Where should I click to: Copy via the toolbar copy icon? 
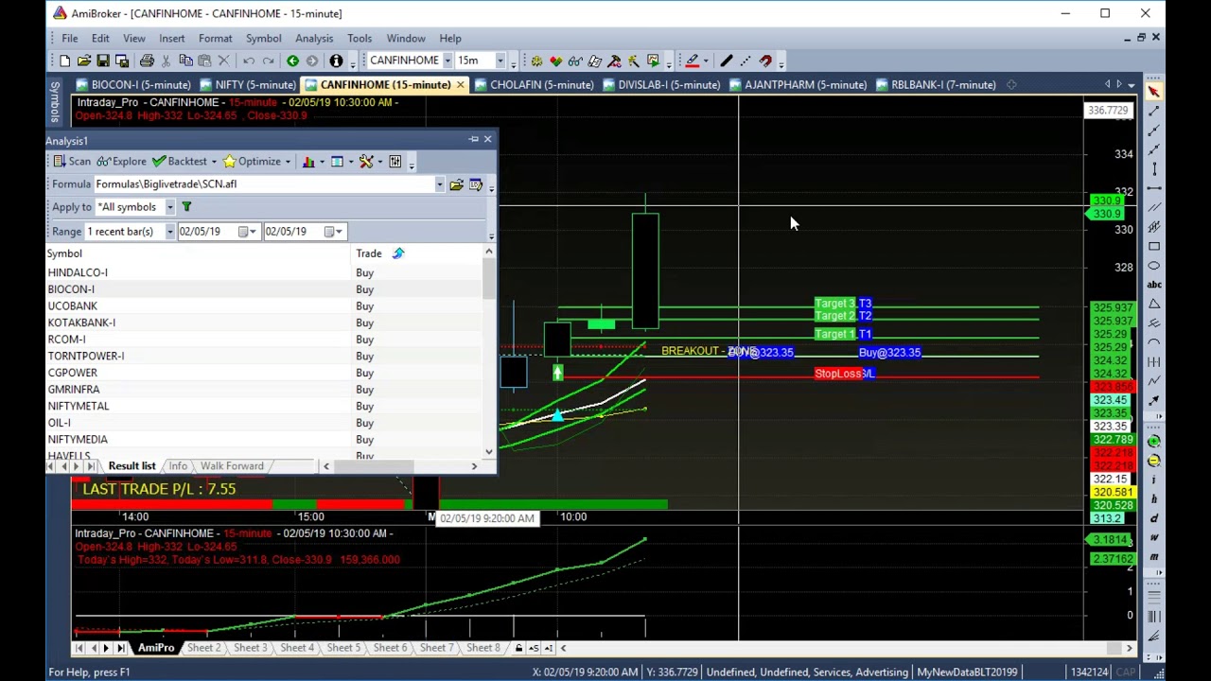185,61
